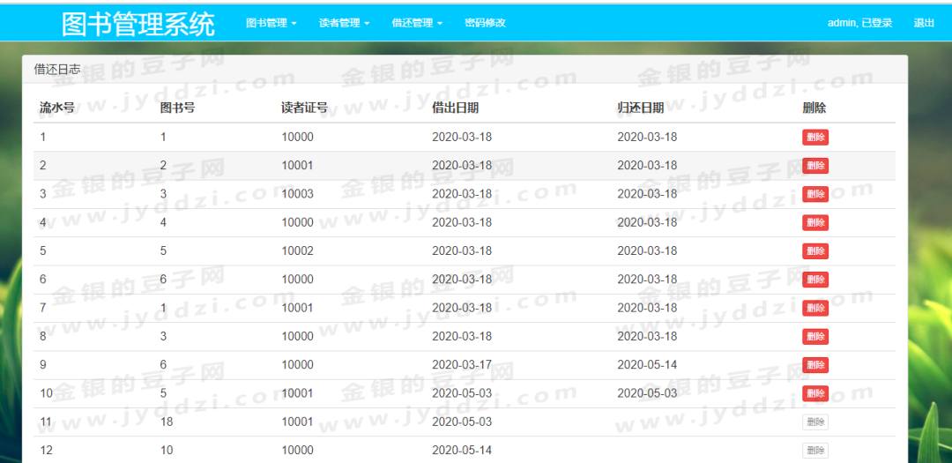Viewport: 952px width, 463px height.
Task: Delete the record with serial number 10
Action: (x=815, y=393)
